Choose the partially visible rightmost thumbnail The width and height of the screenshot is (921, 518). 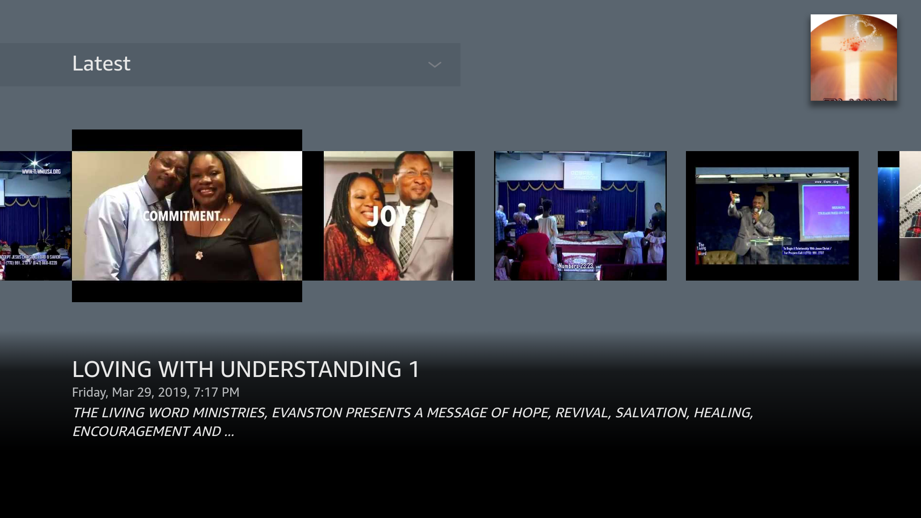pos(899,216)
